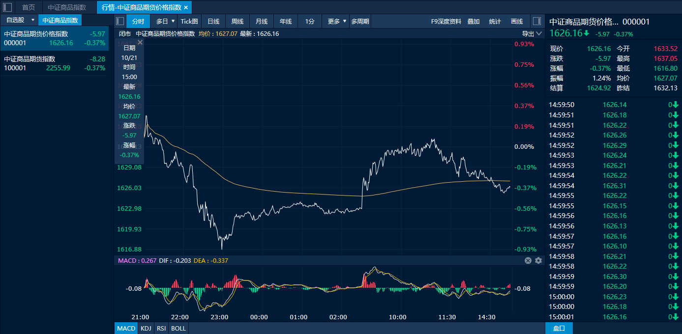Open the 统计 tool
This screenshot has height=334, width=682.
(495, 21)
